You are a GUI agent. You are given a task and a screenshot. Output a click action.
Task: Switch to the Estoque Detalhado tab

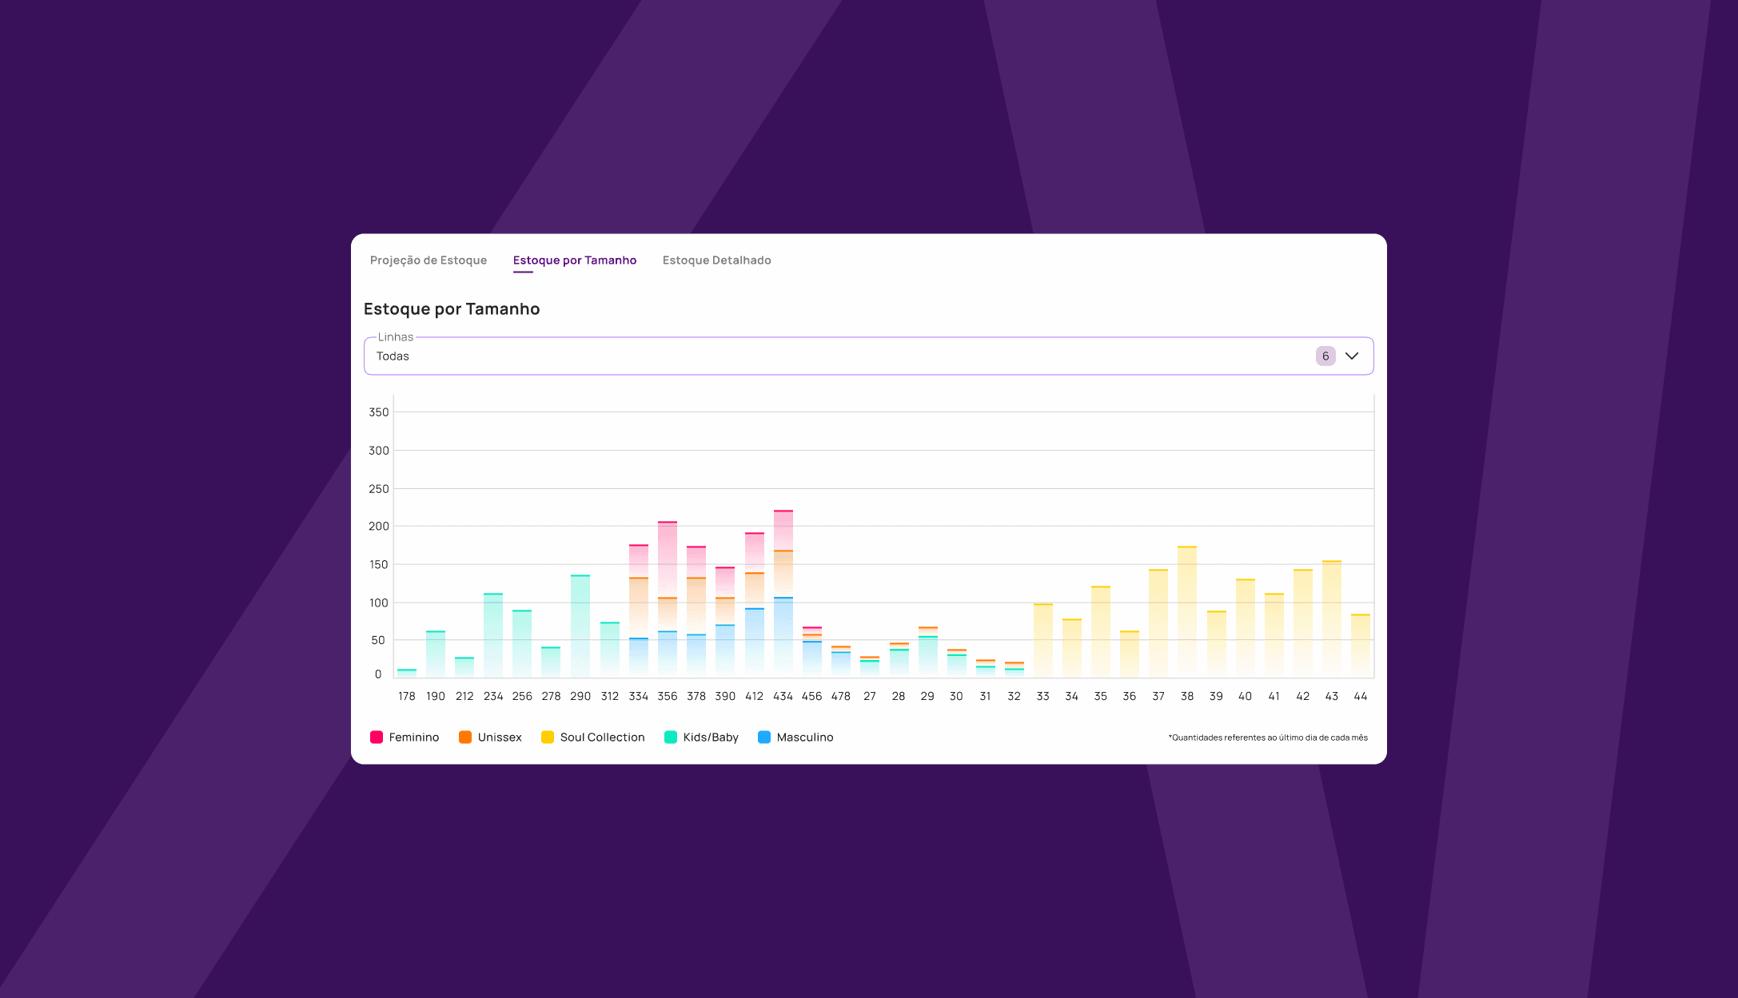[716, 260]
